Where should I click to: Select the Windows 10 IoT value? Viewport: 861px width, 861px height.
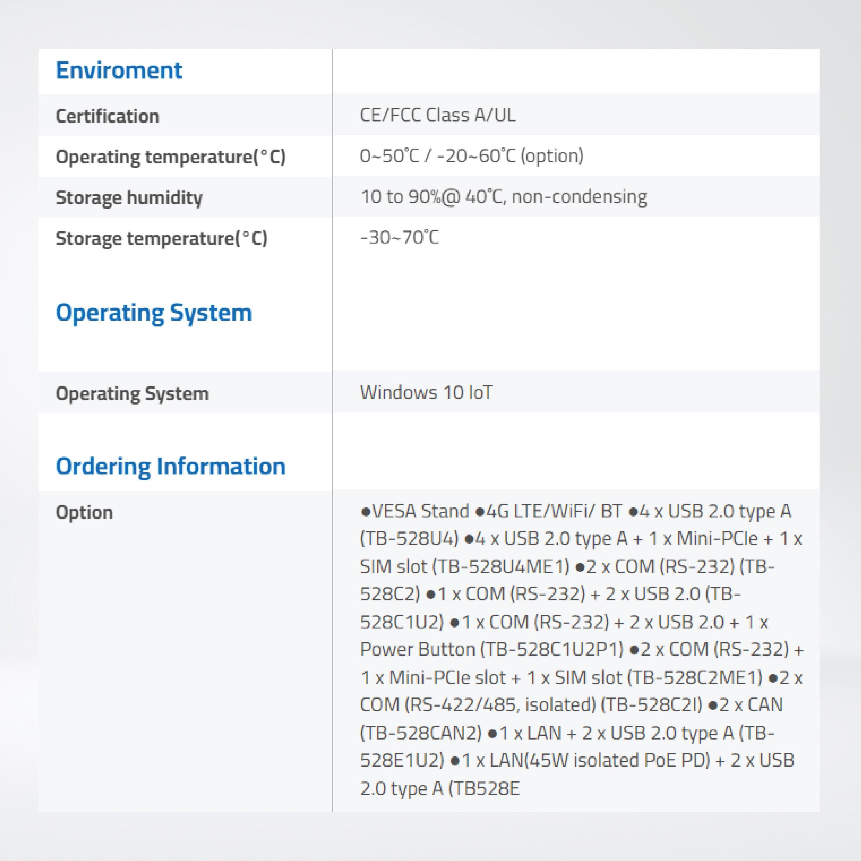click(x=426, y=392)
